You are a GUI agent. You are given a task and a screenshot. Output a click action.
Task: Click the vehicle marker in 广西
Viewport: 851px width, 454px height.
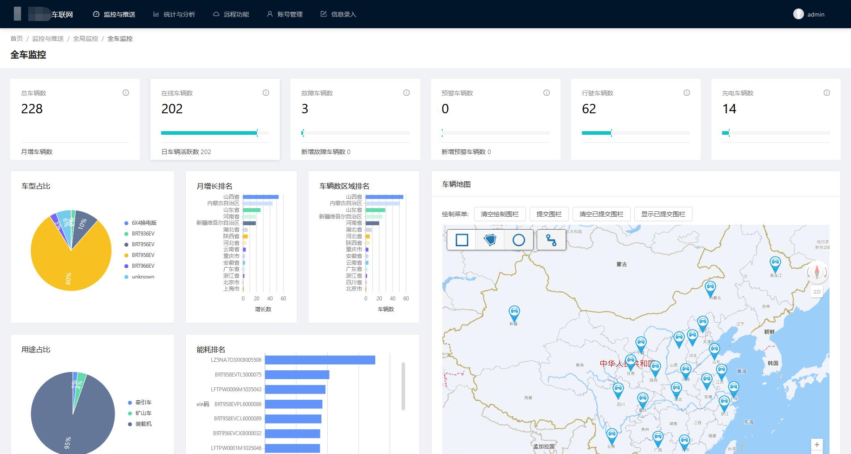click(658, 439)
